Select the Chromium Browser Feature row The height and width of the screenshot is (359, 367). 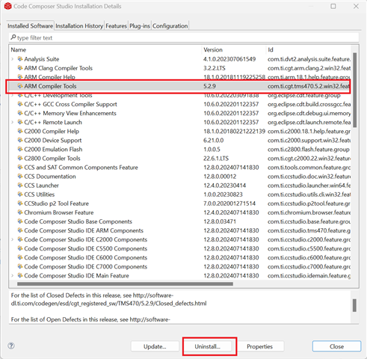(x=179, y=212)
